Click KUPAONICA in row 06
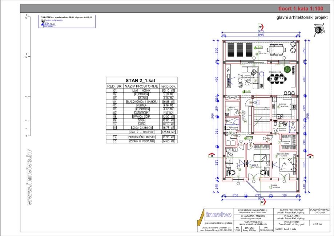The width and height of the screenshot is (334, 236). 142,109
